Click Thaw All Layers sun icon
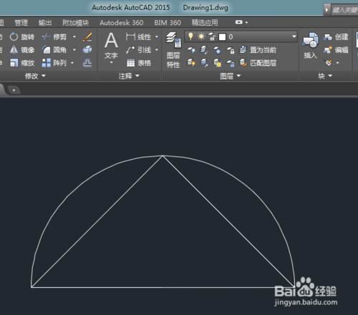358x315 pixels. pos(217,63)
